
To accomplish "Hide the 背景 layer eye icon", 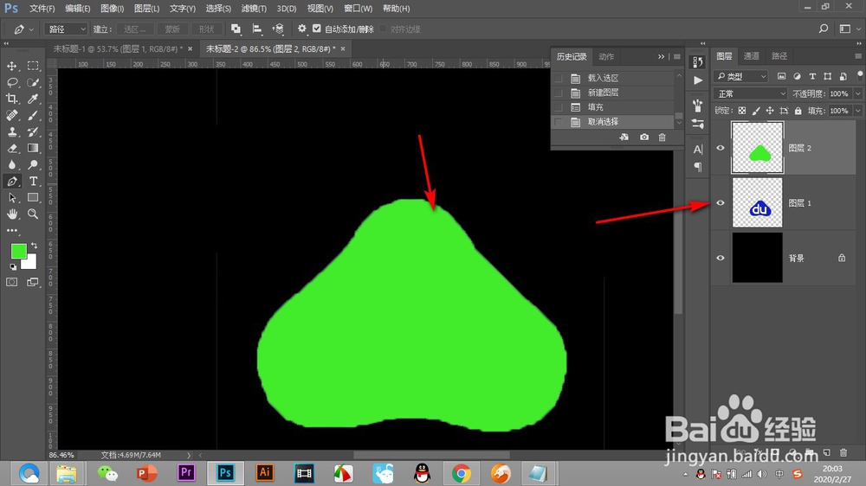I will [x=721, y=259].
